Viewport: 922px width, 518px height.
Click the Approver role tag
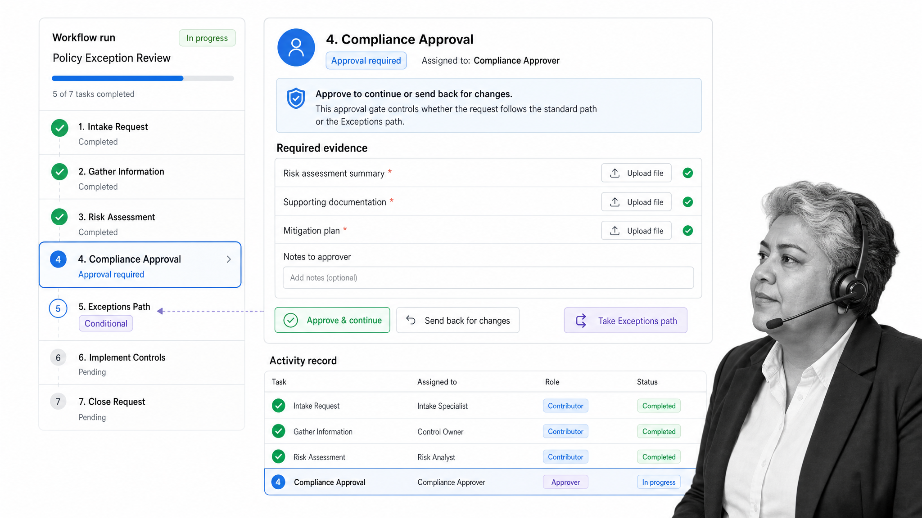click(565, 482)
